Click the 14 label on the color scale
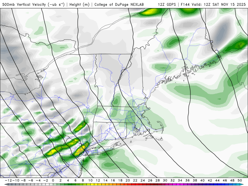Screen dimensions: 248x186 point(105,180)
